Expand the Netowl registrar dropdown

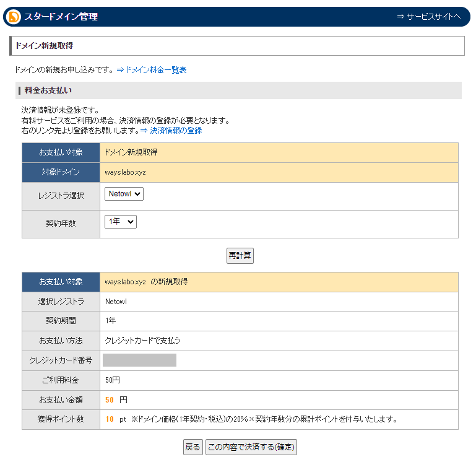124,194
